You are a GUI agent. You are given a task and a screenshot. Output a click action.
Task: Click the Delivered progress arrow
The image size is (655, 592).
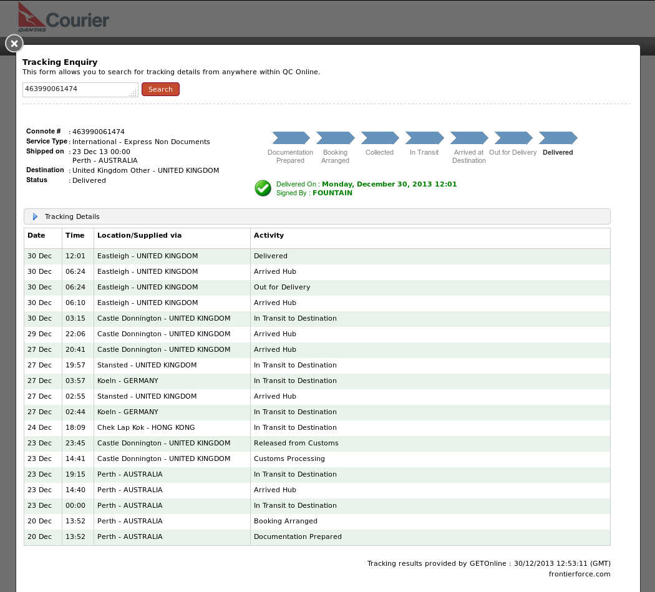coord(558,138)
